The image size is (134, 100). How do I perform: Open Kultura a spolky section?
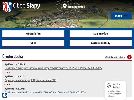tap(100, 43)
